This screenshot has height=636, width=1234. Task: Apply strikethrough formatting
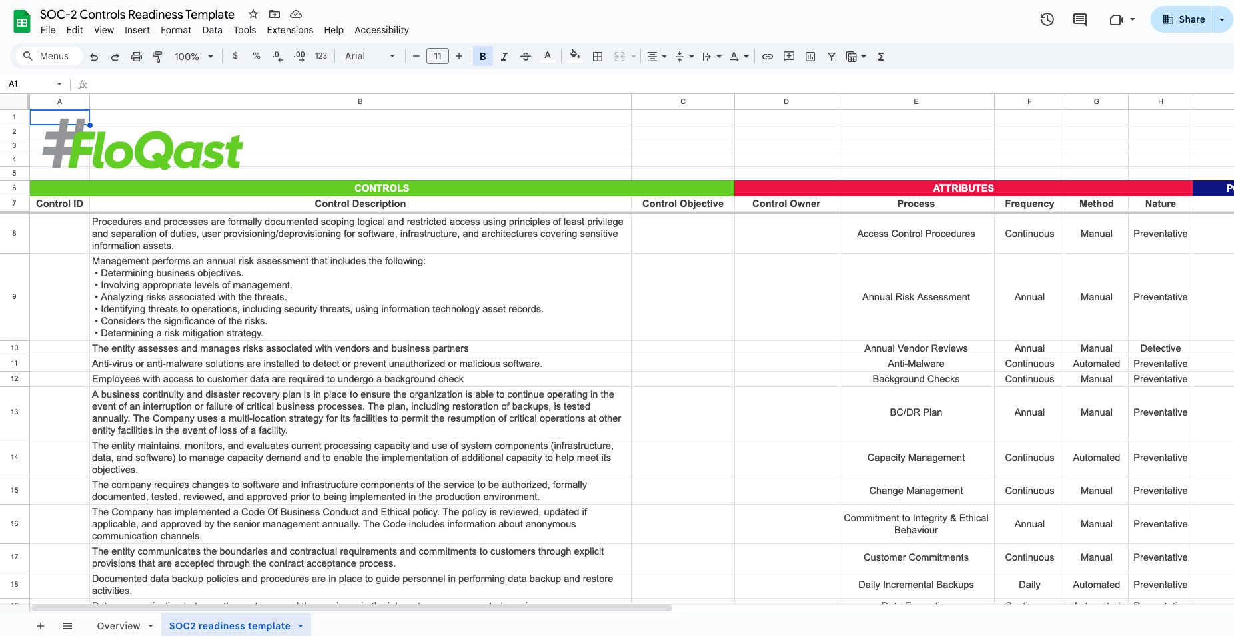(526, 56)
